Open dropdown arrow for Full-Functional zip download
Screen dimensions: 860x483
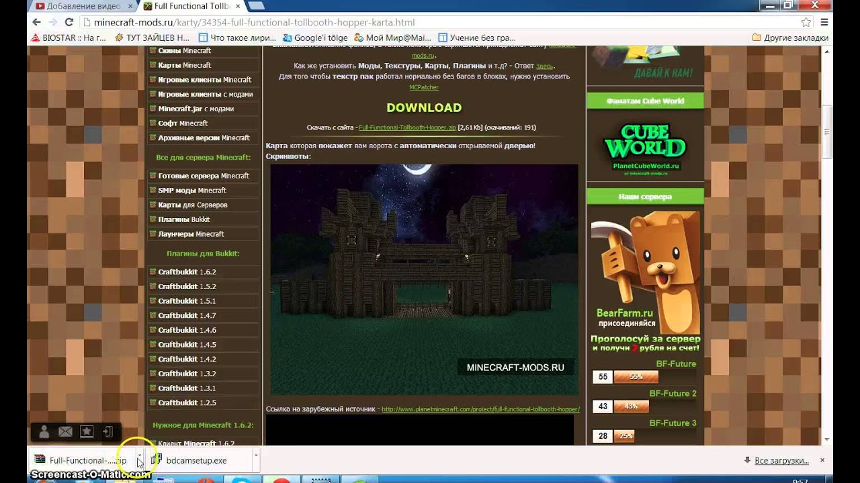click(139, 456)
